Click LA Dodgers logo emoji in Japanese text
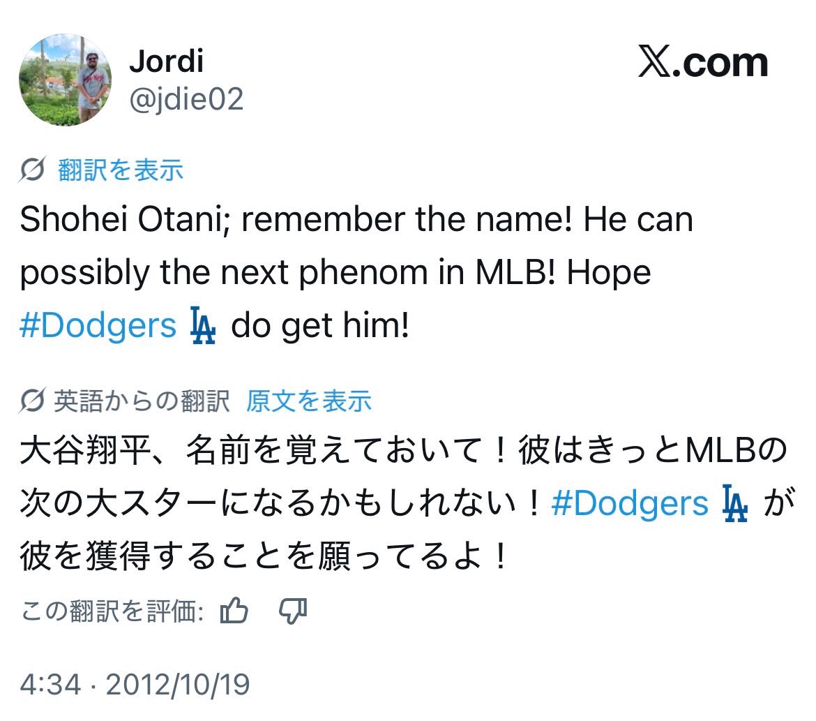This screenshot has width=816, height=721. [734, 503]
